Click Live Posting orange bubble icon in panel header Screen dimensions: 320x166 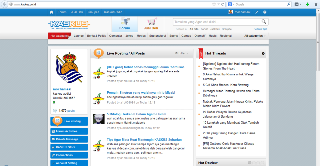[x=98, y=53]
